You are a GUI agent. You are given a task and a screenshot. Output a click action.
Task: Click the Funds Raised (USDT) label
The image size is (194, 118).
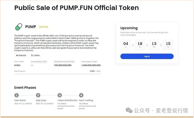[x=39, y=62]
